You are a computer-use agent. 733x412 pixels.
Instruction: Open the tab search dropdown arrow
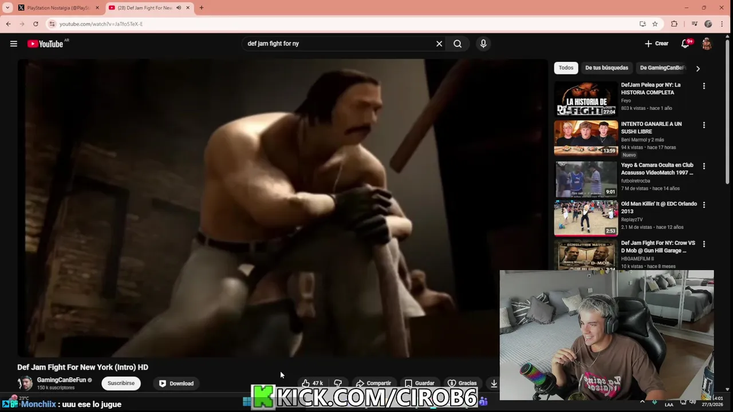pos(7,8)
